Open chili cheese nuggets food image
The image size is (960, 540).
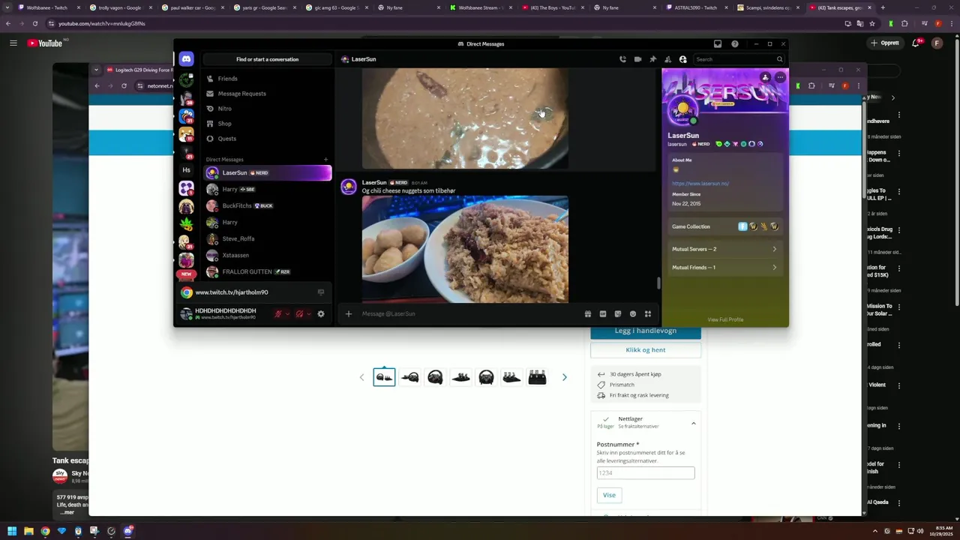coord(465,249)
